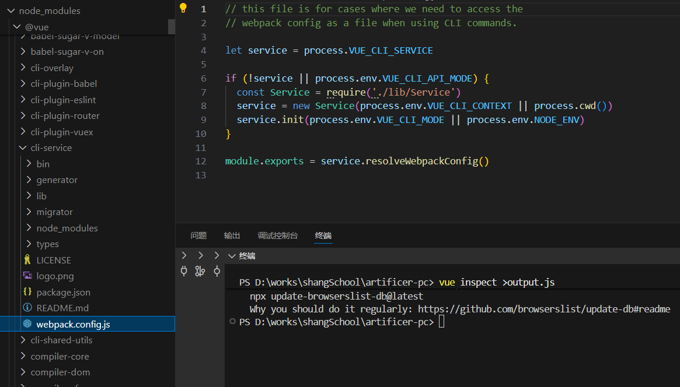Click 'npx update-browserslist-db@latest' terminal text
680x387 pixels.
pos(337,296)
